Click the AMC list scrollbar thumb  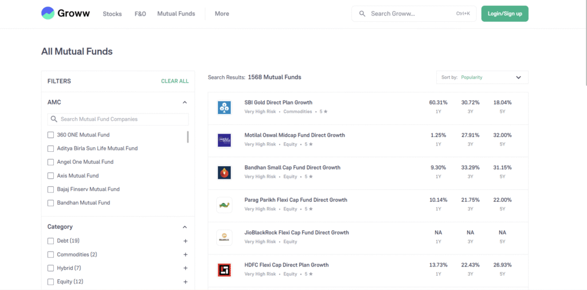[187, 137]
